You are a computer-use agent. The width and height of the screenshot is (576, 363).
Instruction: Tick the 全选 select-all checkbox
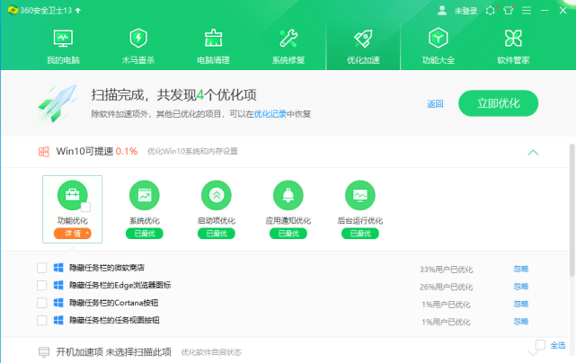coord(540,345)
